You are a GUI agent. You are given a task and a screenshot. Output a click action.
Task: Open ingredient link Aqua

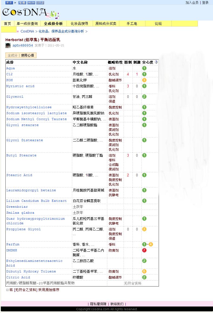[11, 68]
